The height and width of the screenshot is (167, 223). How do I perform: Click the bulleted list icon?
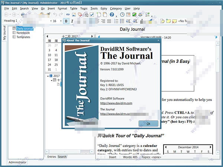pos(122,21)
